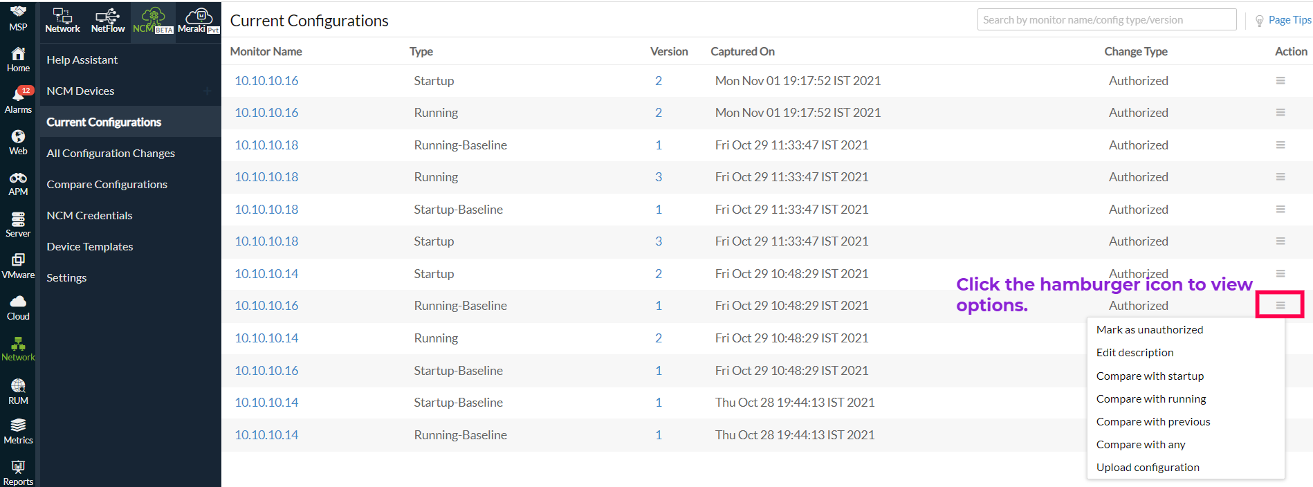Open version 3 of 10.10.10.18 Startup

click(x=659, y=241)
